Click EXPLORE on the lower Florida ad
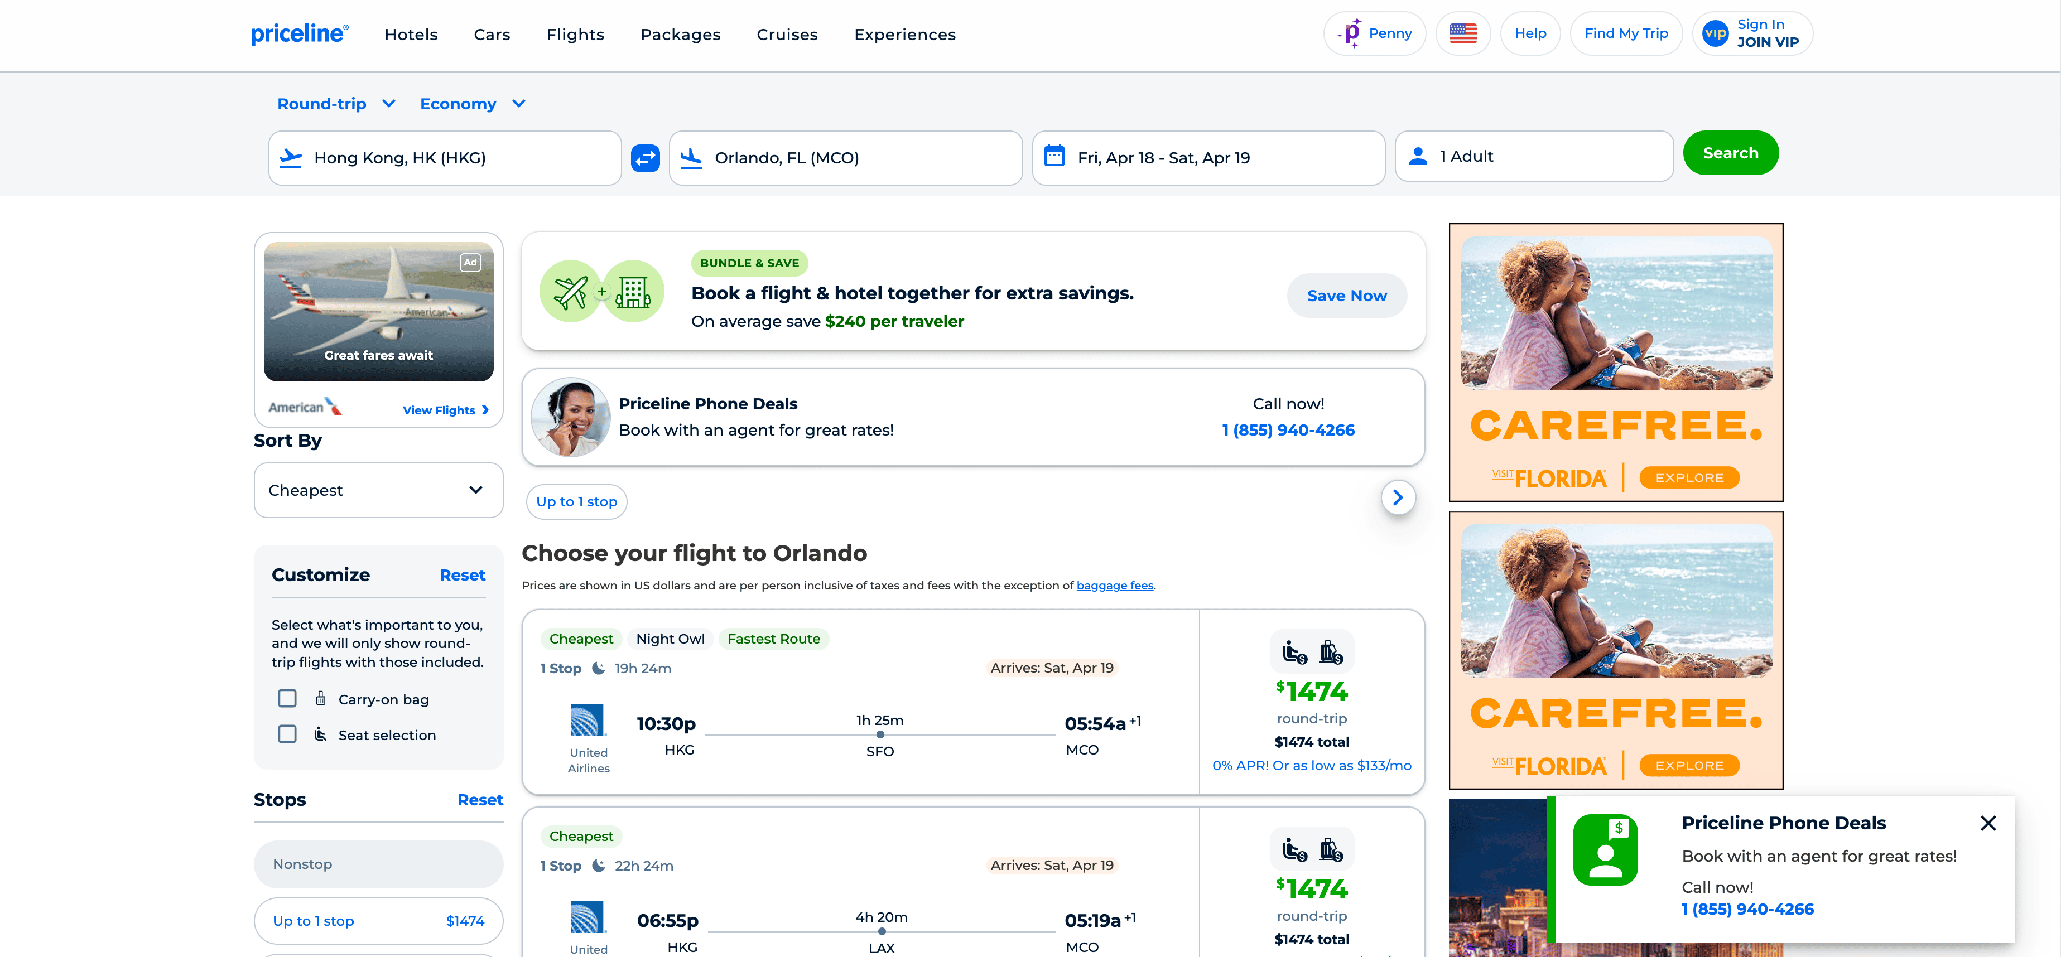 pyautogui.click(x=1689, y=765)
